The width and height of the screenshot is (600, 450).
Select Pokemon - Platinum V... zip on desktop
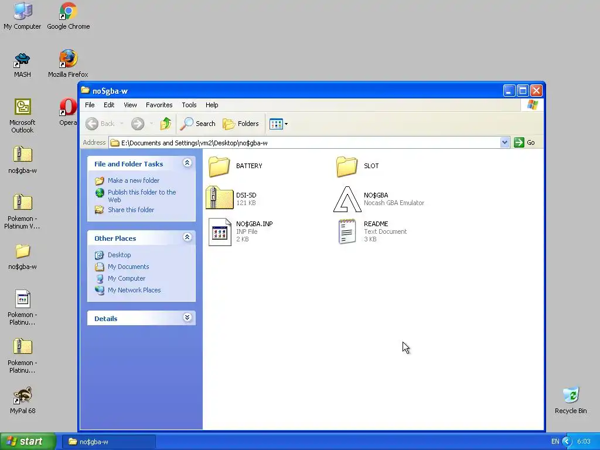pos(23,212)
